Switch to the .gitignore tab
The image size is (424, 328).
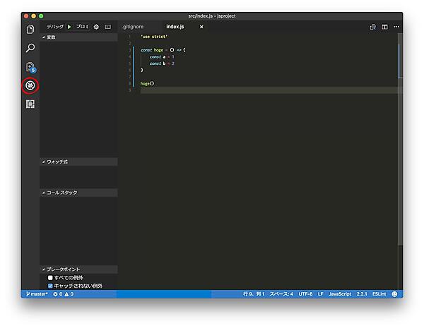click(132, 27)
